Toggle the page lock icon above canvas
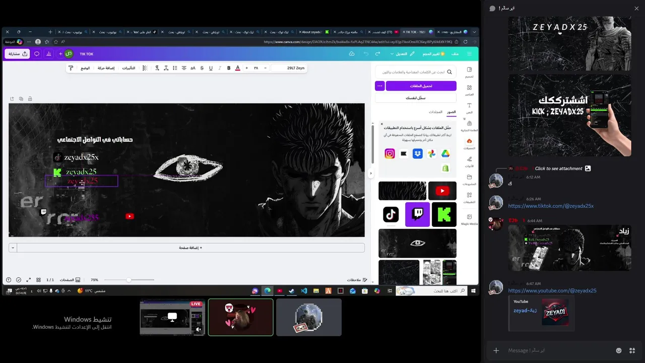 30,99
